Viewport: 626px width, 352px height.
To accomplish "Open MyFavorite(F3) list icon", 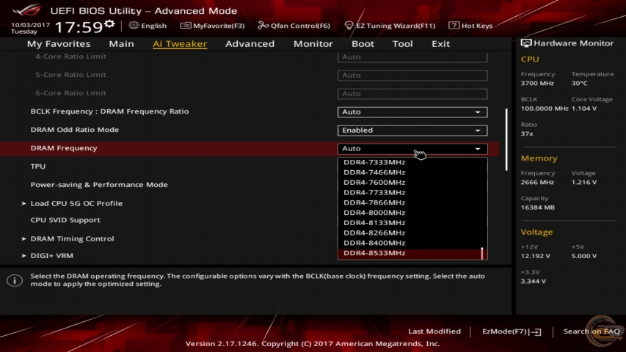I will [185, 26].
